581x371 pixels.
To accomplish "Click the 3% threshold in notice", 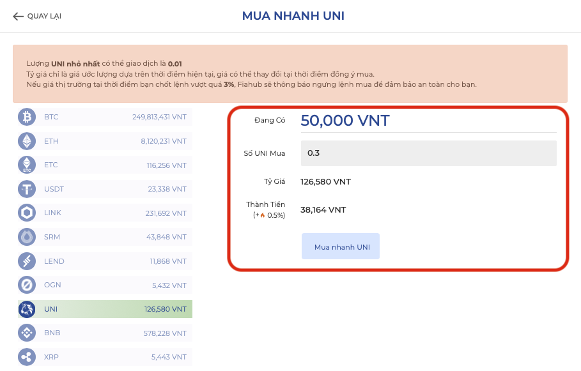I will (229, 84).
